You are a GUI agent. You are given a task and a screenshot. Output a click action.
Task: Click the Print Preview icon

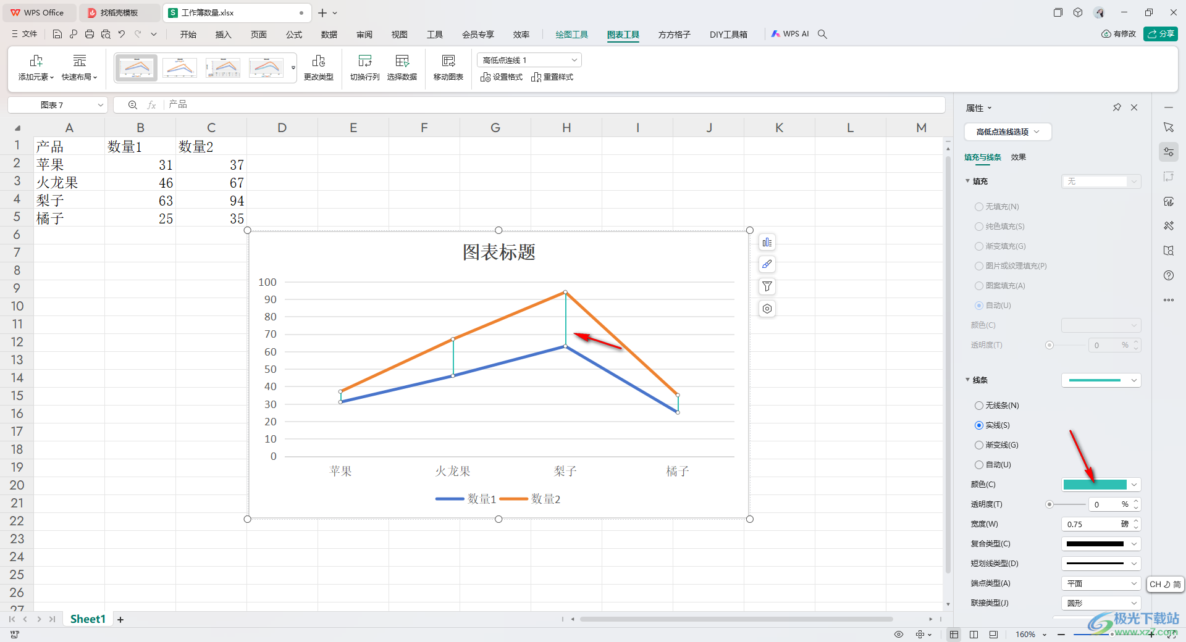pyautogui.click(x=106, y=35)
